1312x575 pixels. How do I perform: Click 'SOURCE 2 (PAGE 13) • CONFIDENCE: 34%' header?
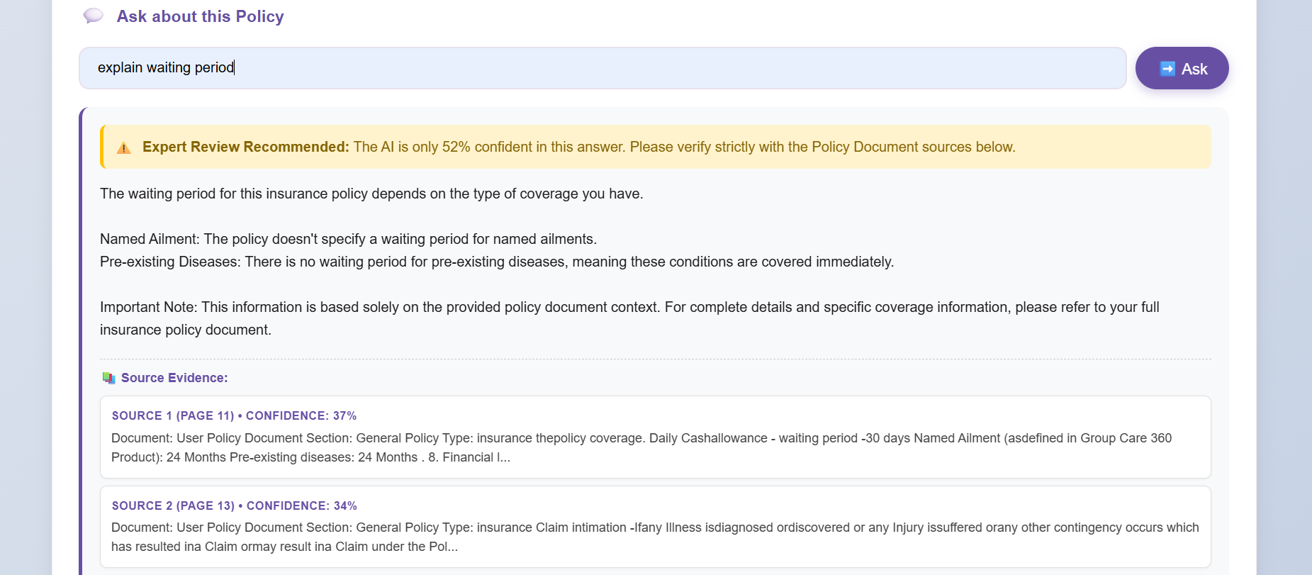tap(234, 506)
